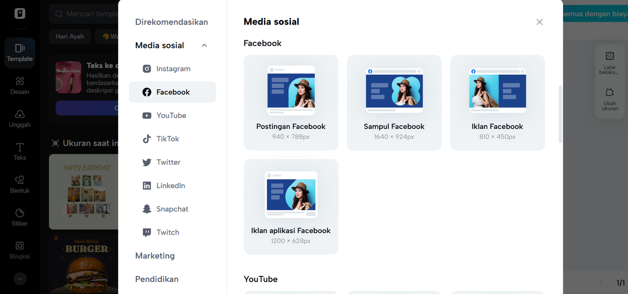
Task: Click the template search field
Action: [88, 14]
